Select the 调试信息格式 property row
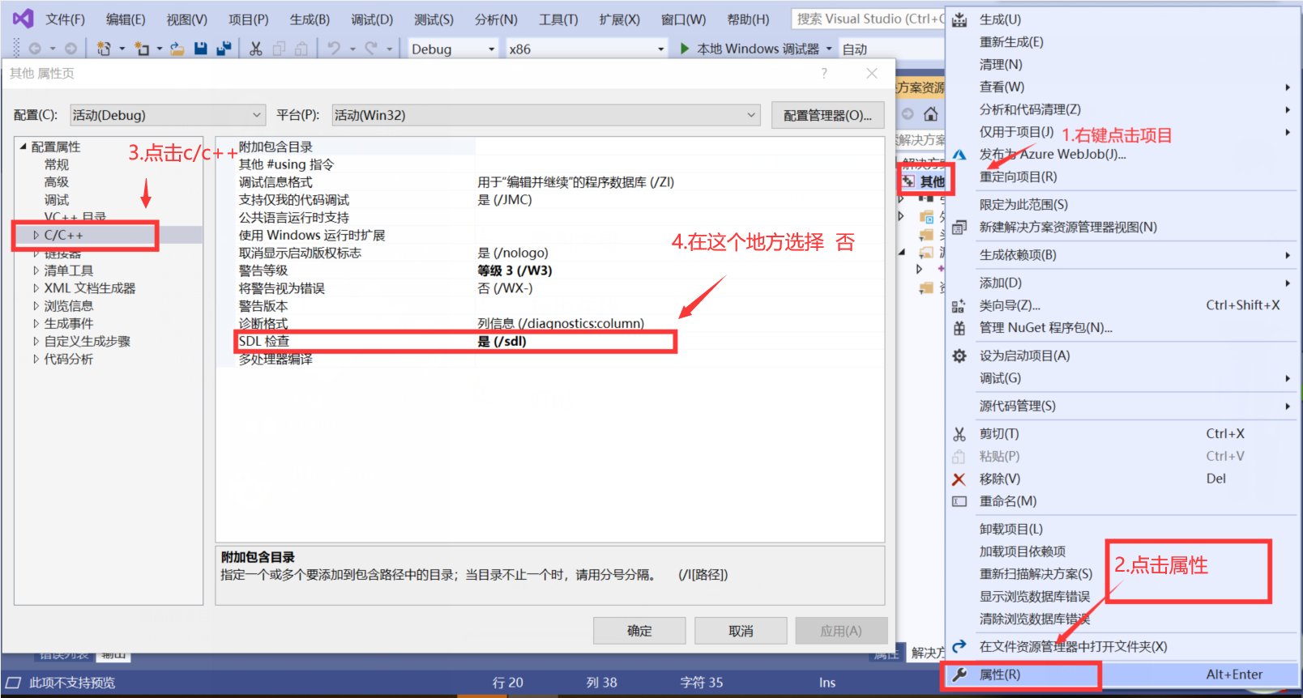Image resolution: width=1303 pixels, height=698 pixels. click(549, 182)
